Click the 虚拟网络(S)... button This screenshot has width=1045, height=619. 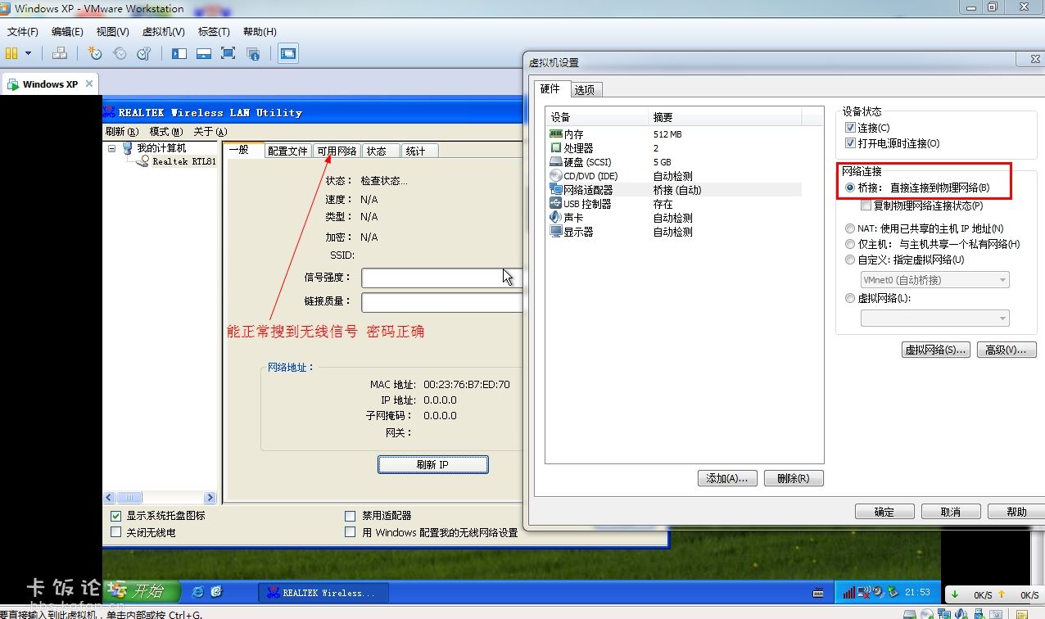point(935,350)
